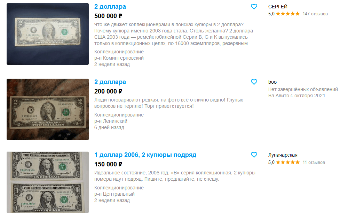Viewport: 348px width, 218px height.
Task: Open second '2 доллара' listing title
Action: (x=110, y=82)
